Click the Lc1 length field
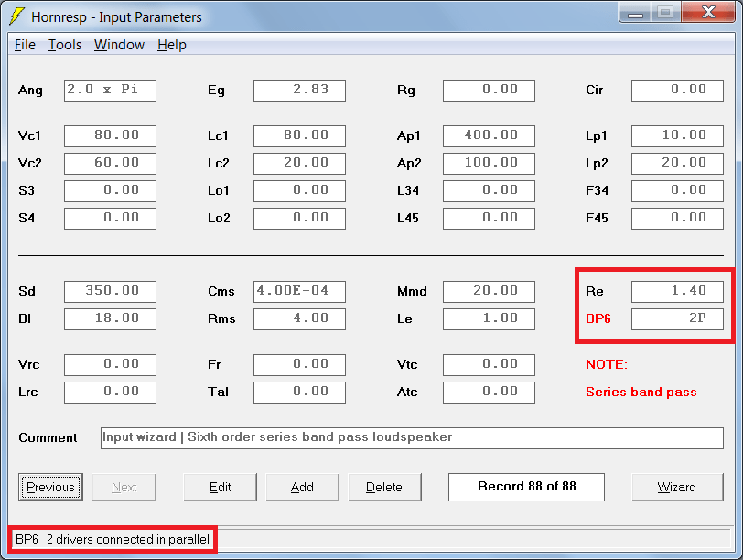Screen dimensions: 743x560 [x=299, y=136]
